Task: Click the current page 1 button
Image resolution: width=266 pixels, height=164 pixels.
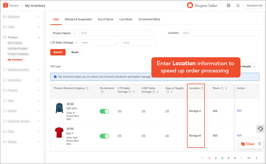Action: [209, 158]
